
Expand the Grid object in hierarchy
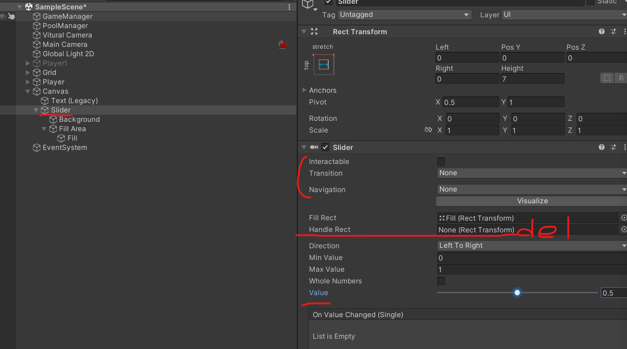28,73
